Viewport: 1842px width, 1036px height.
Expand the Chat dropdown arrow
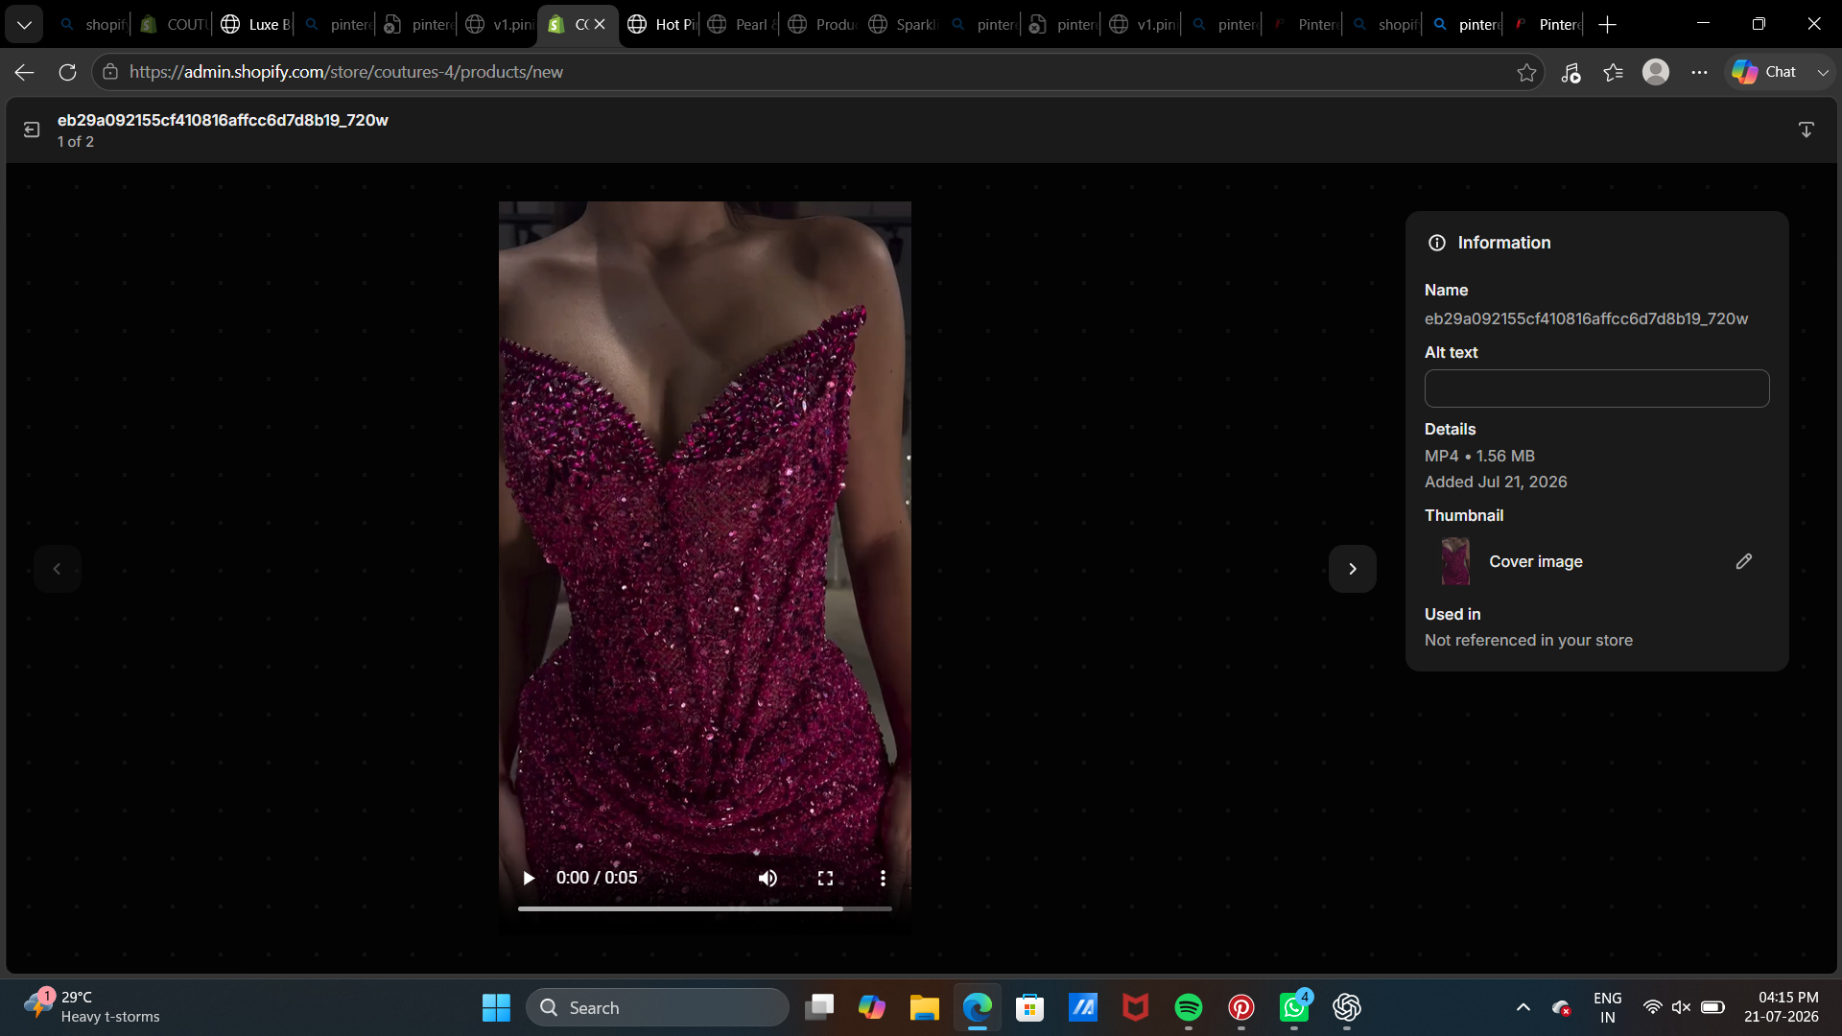1823,72
